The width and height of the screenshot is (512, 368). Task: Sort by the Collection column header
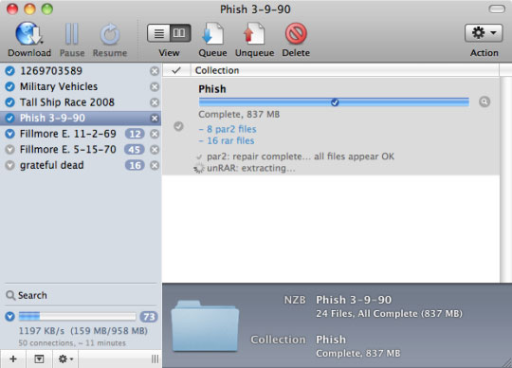coord(345,70)
